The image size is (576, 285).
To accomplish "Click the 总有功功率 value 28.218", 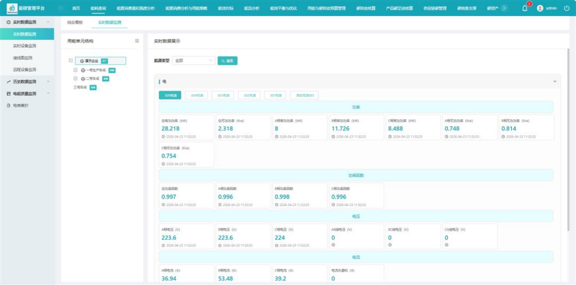I will [171, 129].
